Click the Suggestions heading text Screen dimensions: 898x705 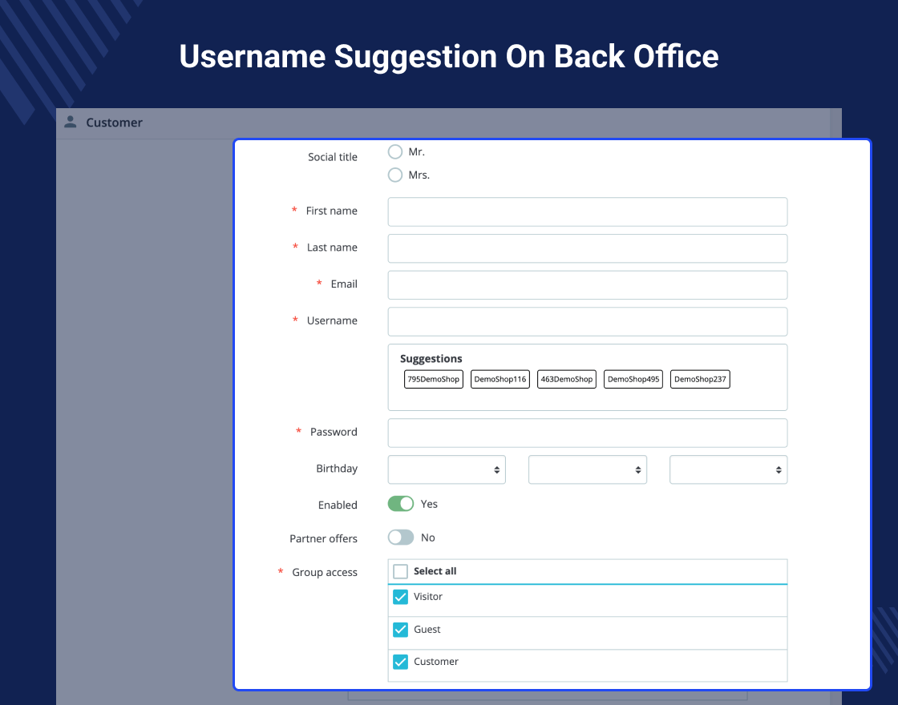[x=431, y=359]
